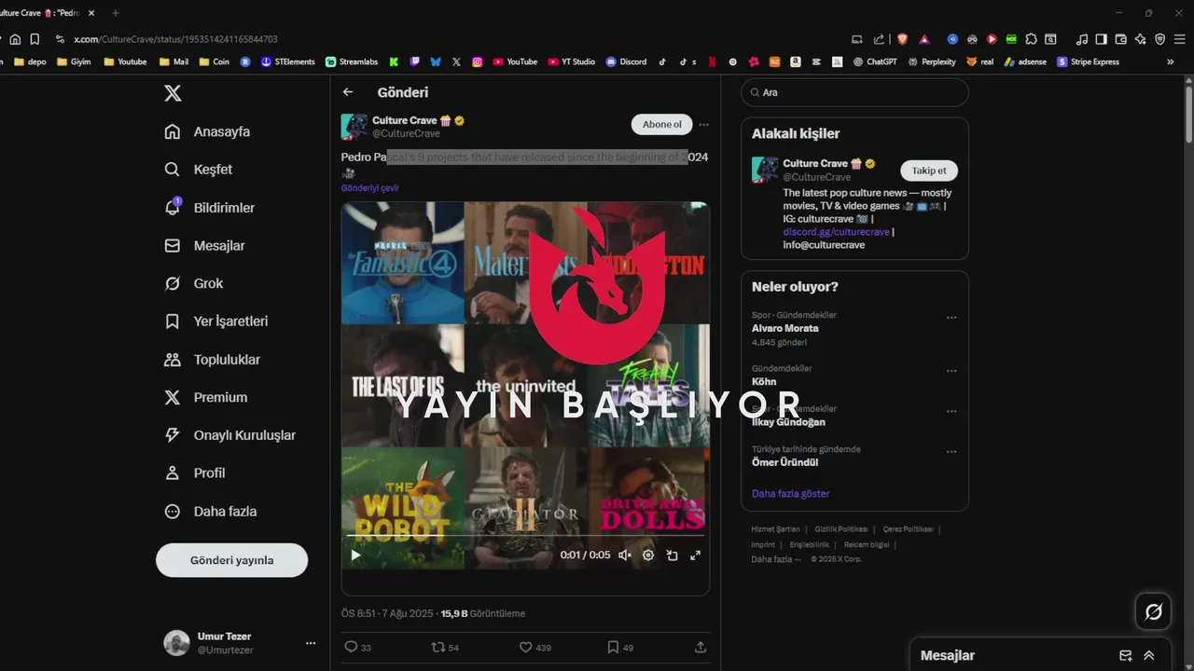Screen dimensions: 1194x671
Task: Open Discord bookmark
Action: [x=626, y=62]
